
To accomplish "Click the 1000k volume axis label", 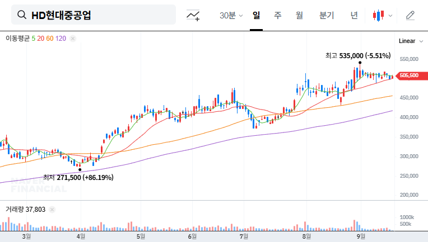I will pyautogui.click(x=407, y=217).
